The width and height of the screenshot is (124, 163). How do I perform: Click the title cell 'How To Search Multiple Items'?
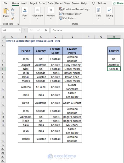(x=33, y=41)
